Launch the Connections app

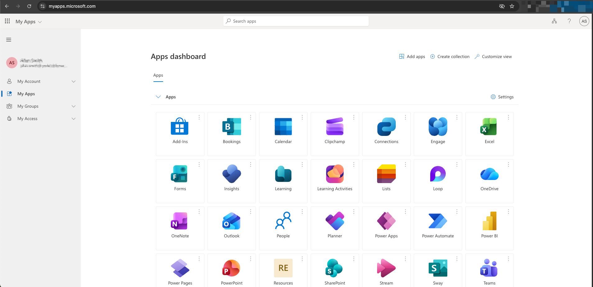click(386, 134)
